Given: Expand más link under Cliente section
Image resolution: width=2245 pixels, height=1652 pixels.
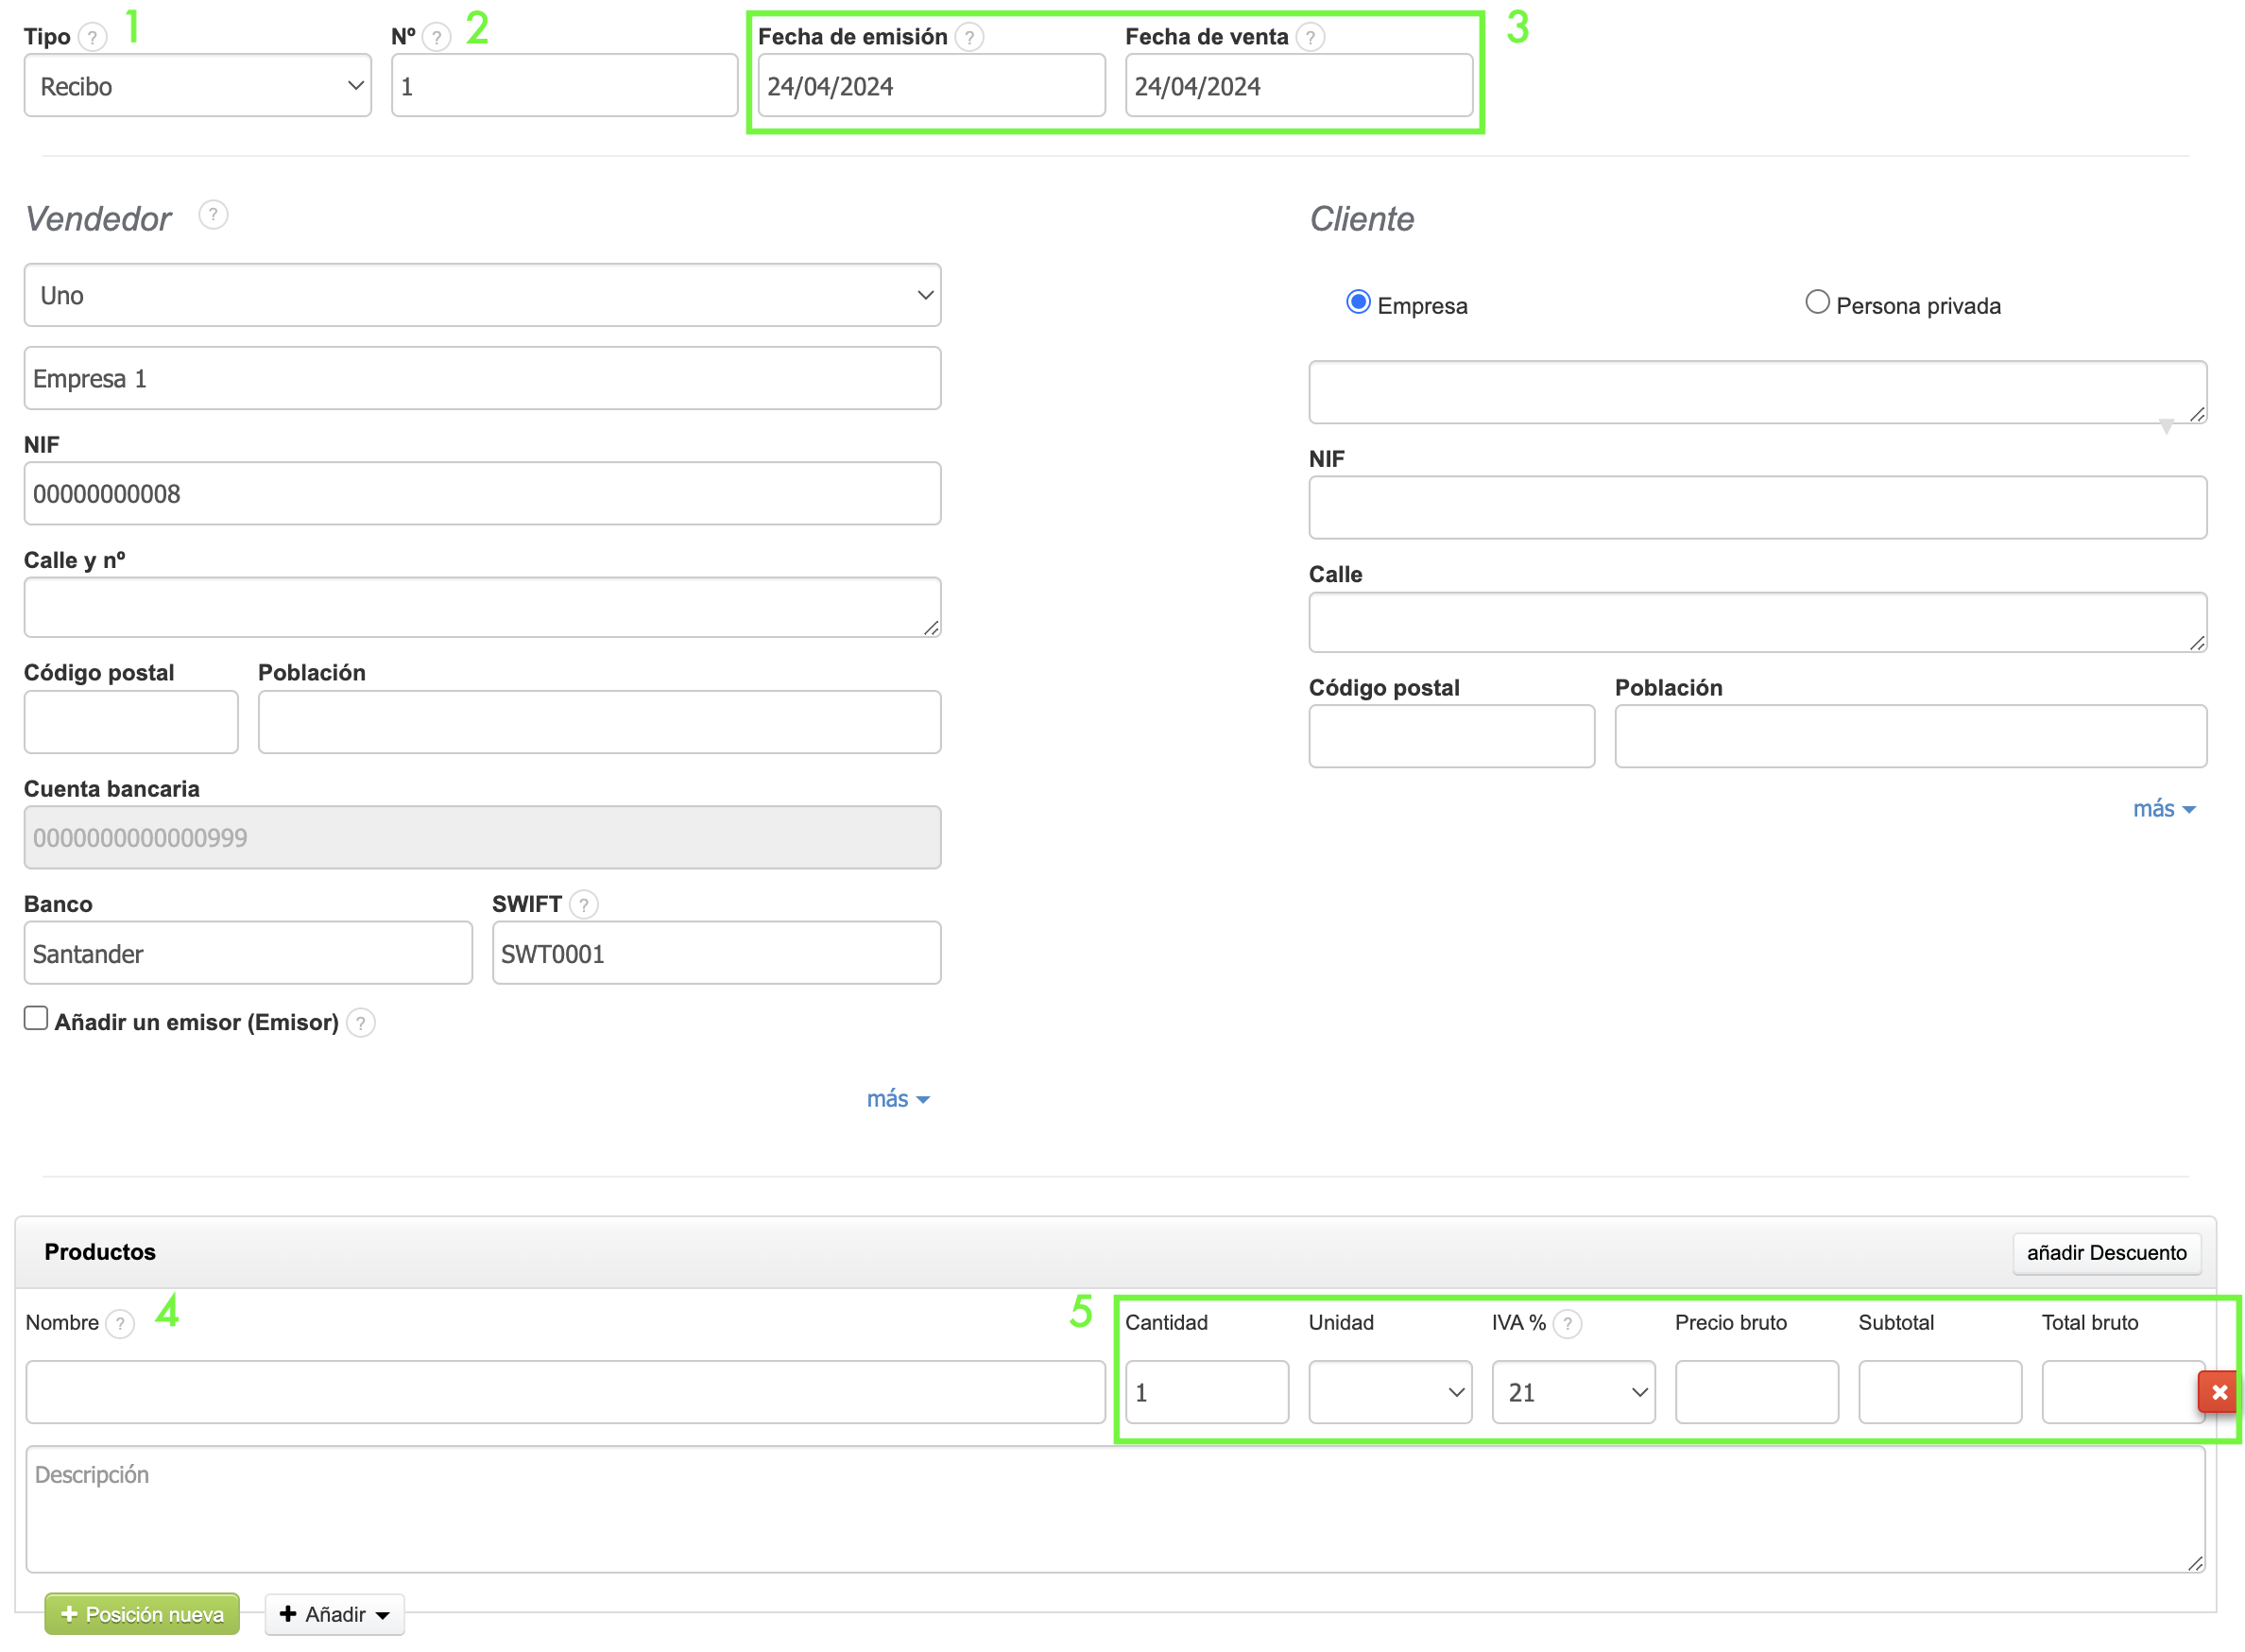Looking at the screenshot, I should [2162, 809].
